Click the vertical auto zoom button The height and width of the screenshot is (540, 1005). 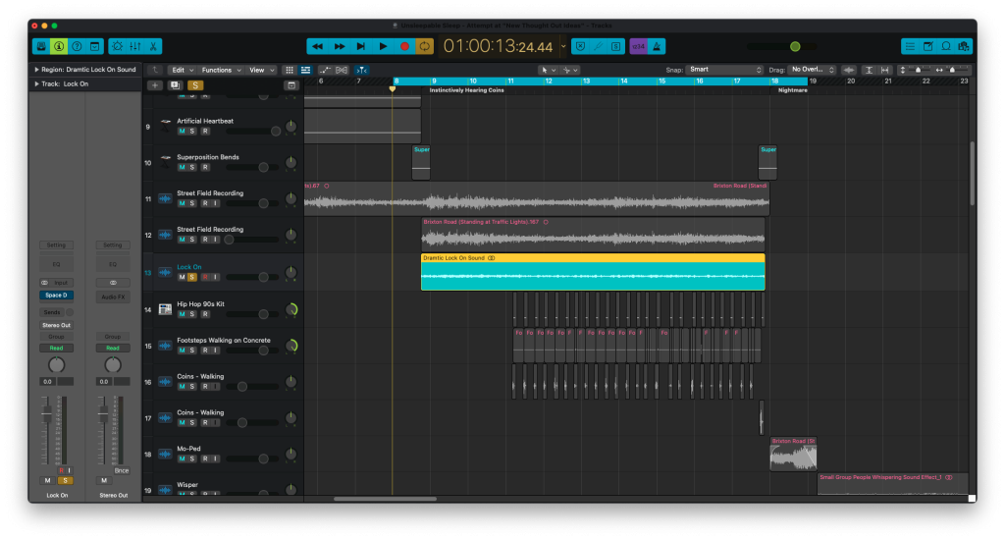point(869,70)
